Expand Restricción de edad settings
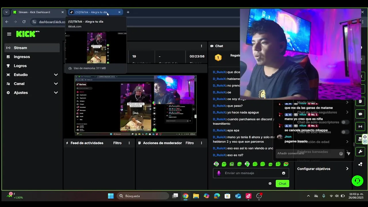 347,142
